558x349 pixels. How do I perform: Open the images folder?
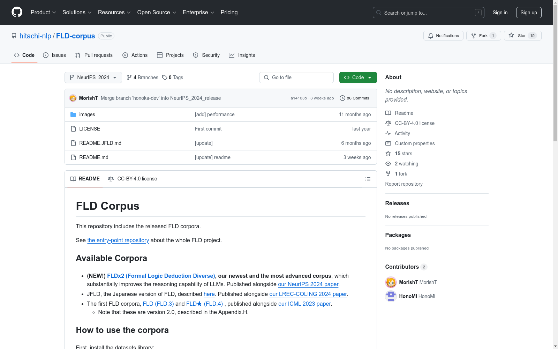[x=87, y=114]
